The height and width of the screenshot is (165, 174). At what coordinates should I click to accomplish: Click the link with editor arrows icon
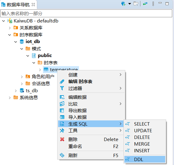(x=145, y=4)
